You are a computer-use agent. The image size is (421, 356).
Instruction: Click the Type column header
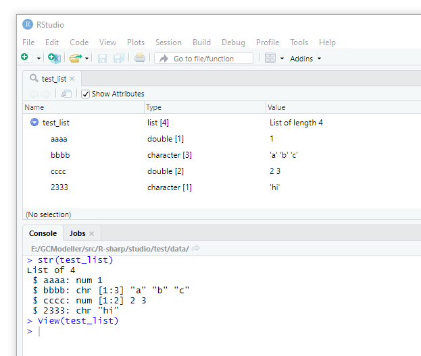[154, 107]
